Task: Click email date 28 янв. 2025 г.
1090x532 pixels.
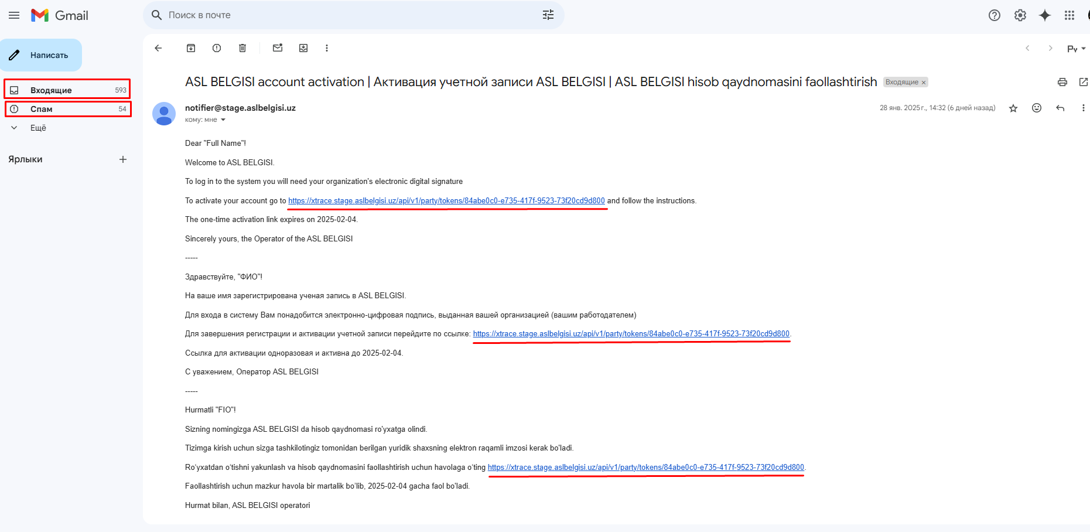Action: pyautogui.click(x=938, y=108)
